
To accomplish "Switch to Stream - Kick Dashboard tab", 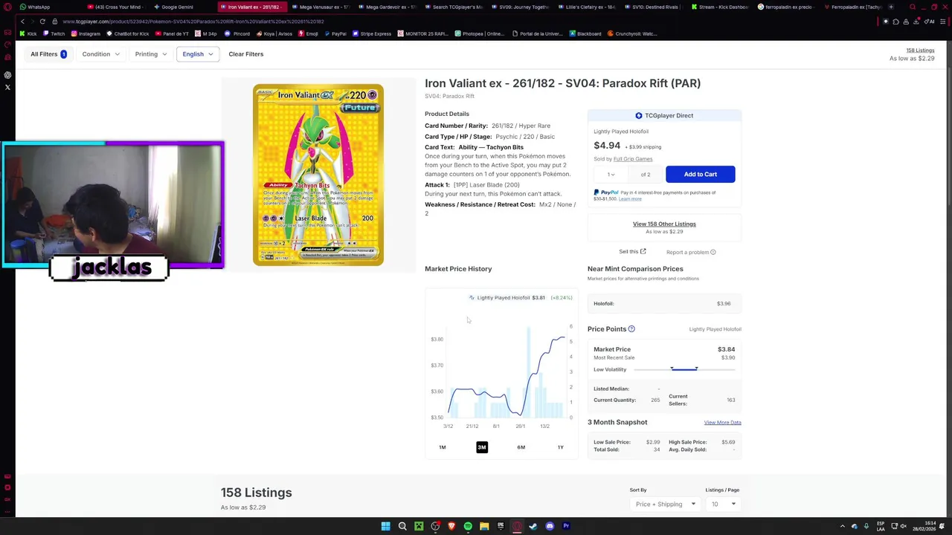I will coord(719,7).
